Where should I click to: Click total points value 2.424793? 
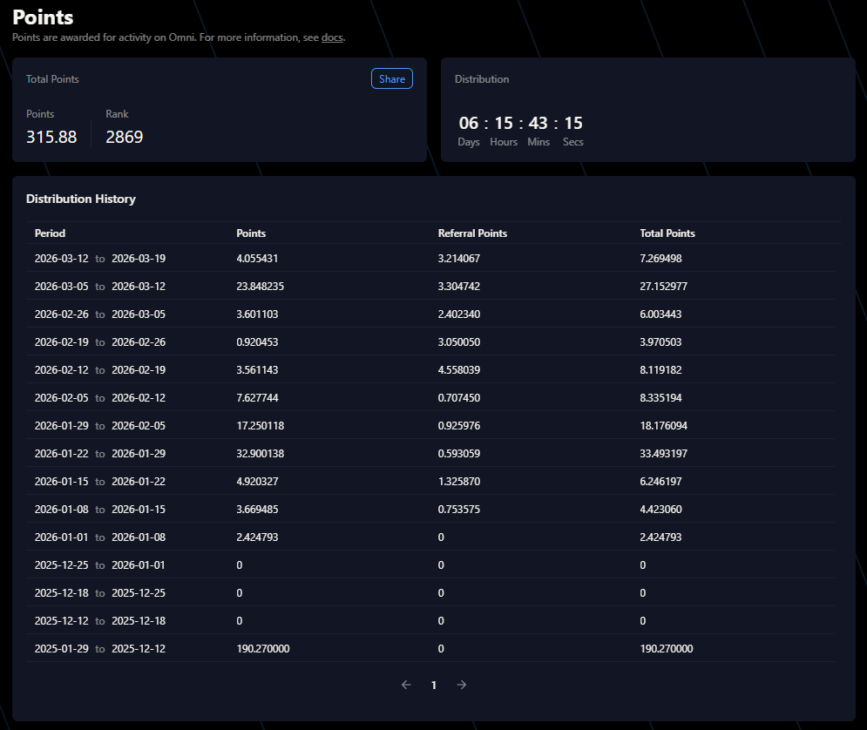(660, 537)
